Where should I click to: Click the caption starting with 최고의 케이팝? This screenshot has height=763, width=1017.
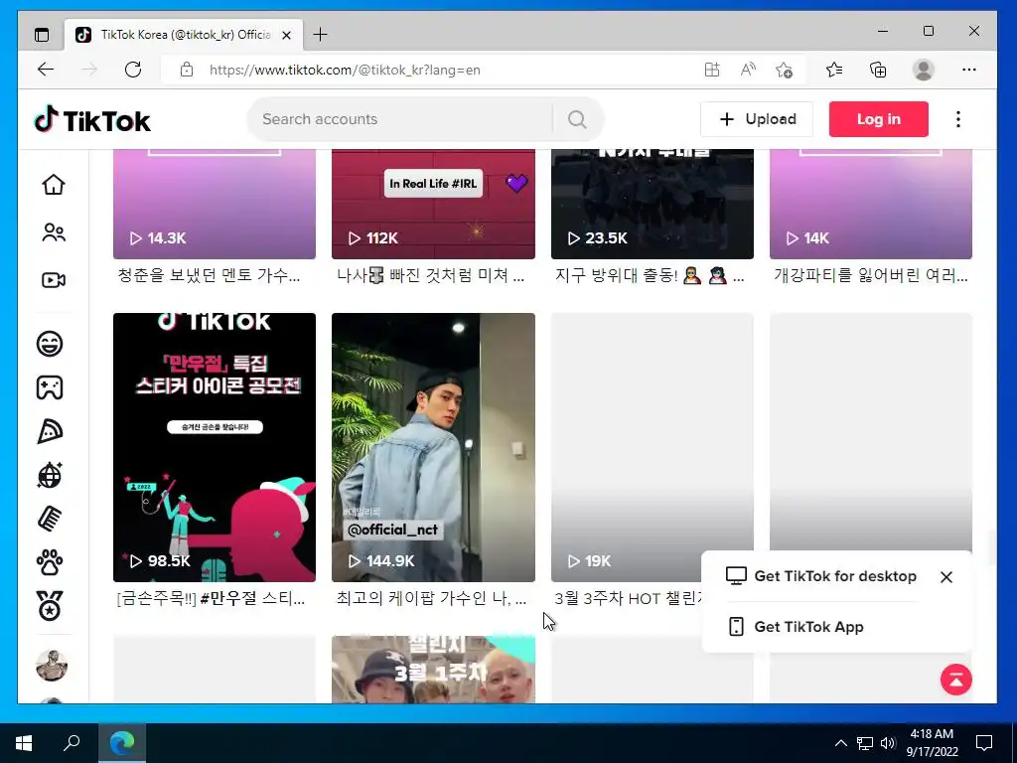tap(431, 598)
